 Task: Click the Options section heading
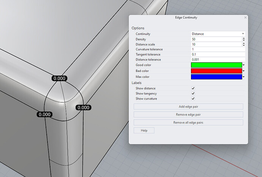tap(138, 28)
